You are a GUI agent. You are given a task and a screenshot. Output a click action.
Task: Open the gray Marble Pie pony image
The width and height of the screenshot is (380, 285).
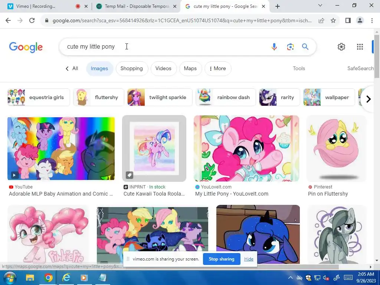337,234
